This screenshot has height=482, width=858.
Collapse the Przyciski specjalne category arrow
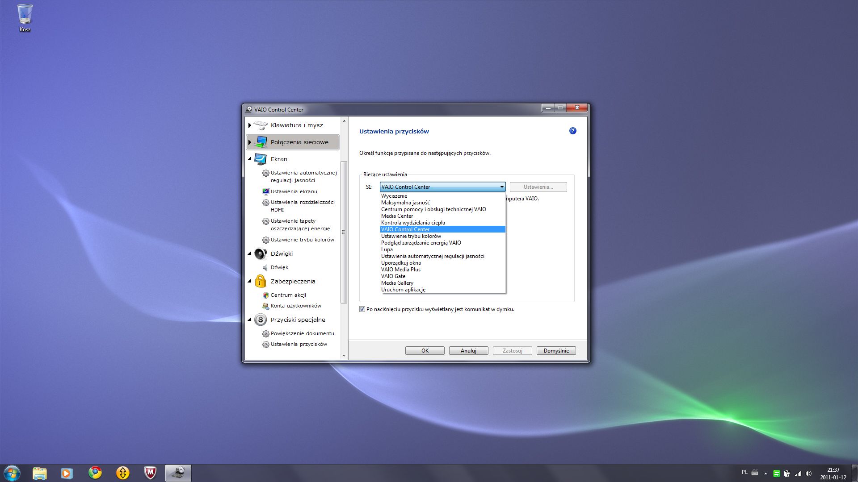[x=250, y=320]
